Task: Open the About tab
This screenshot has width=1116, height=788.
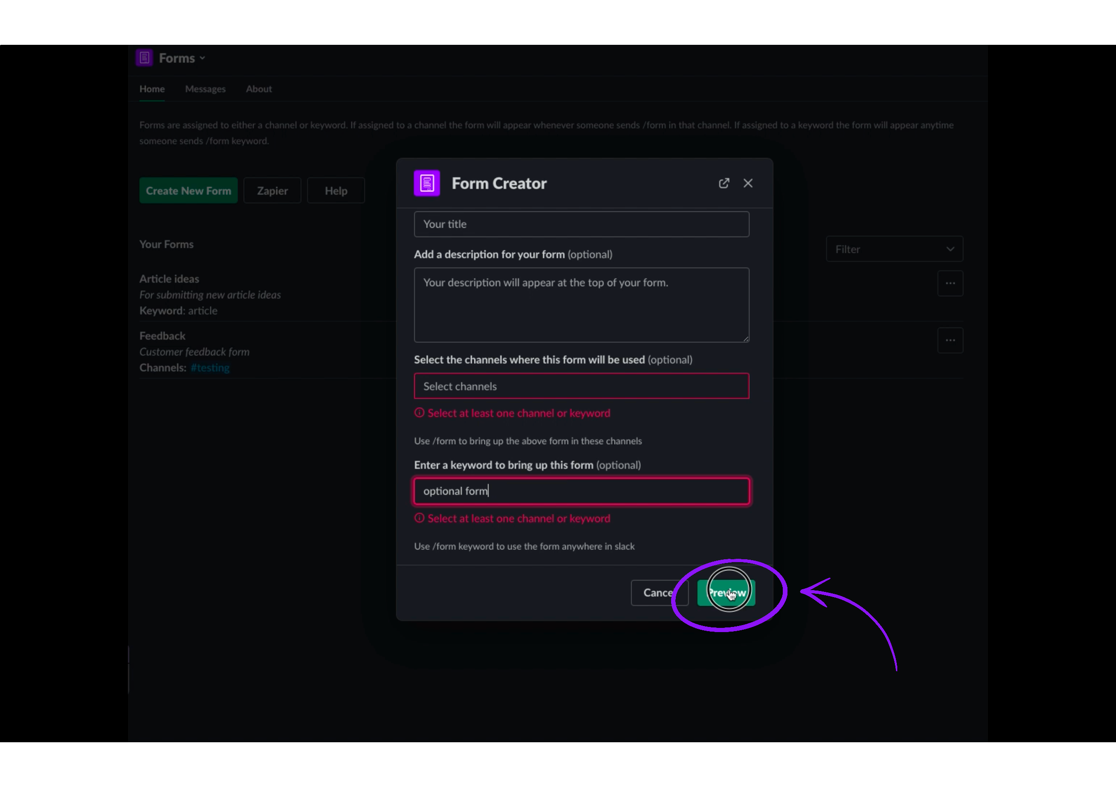Action: (258, 89)
